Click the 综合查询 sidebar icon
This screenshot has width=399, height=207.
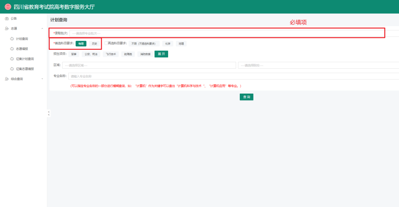coord(7,79)
